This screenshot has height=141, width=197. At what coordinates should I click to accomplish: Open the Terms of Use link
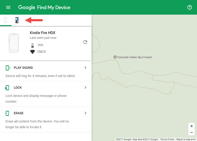[x=167, y=139]
